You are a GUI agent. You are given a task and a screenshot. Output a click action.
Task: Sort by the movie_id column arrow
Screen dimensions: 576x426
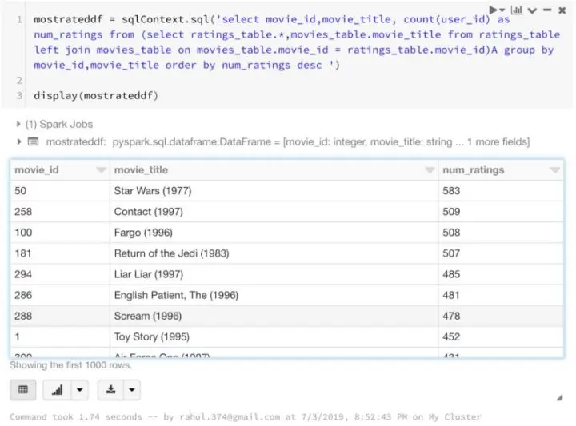click(x=101, y=170)
